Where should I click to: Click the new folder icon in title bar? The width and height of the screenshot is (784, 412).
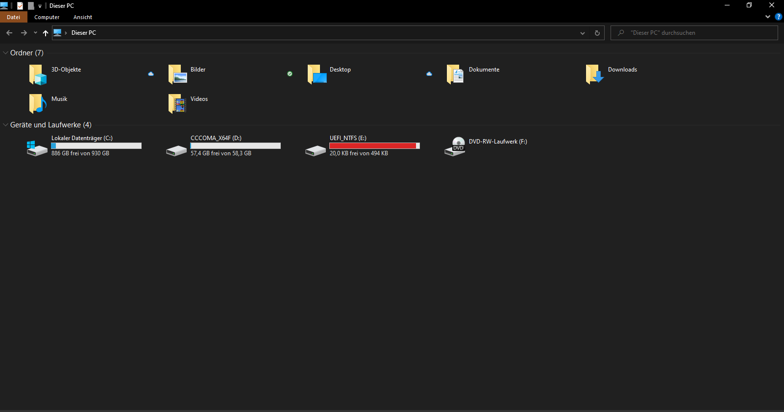click(31, 6)
